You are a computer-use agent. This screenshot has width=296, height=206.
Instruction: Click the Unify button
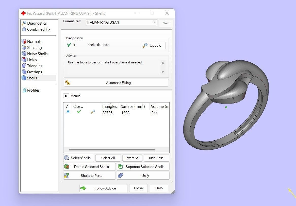(143, 176)
